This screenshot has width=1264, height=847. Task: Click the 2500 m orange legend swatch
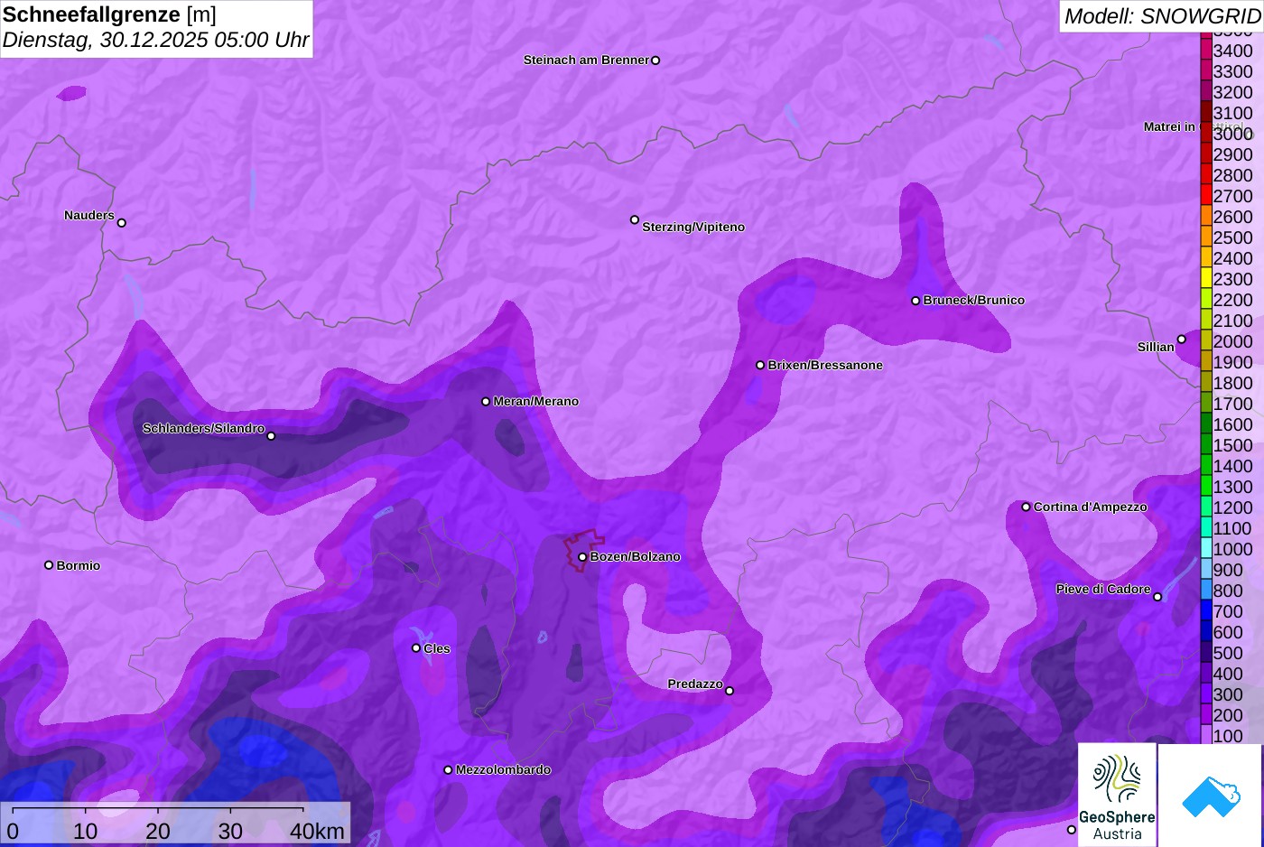(x=1206, y=237)
